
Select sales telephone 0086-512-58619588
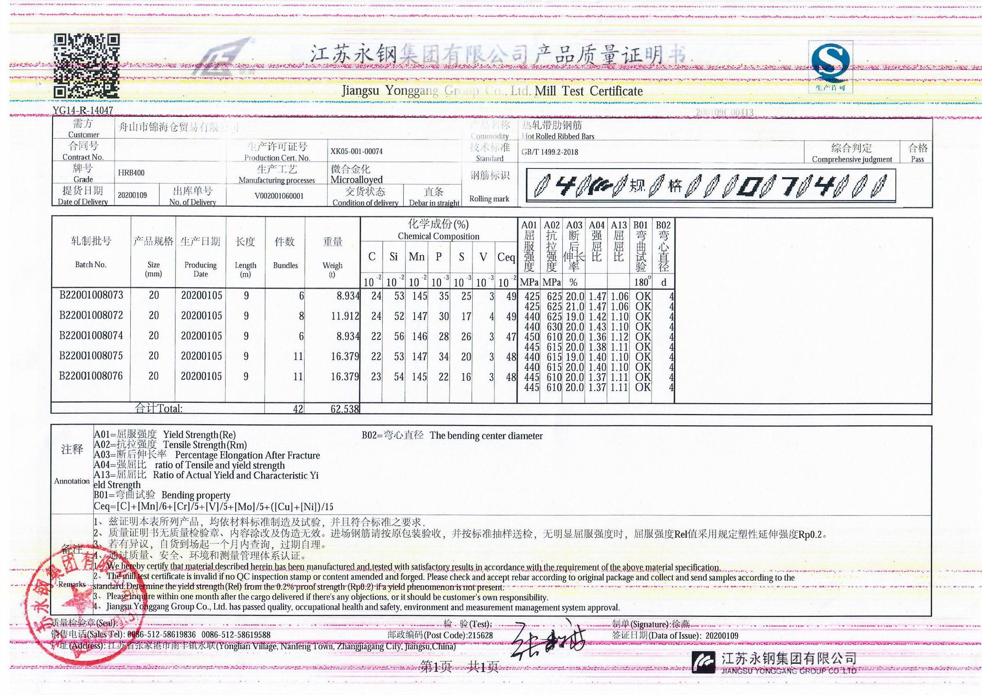coord(236,634)
